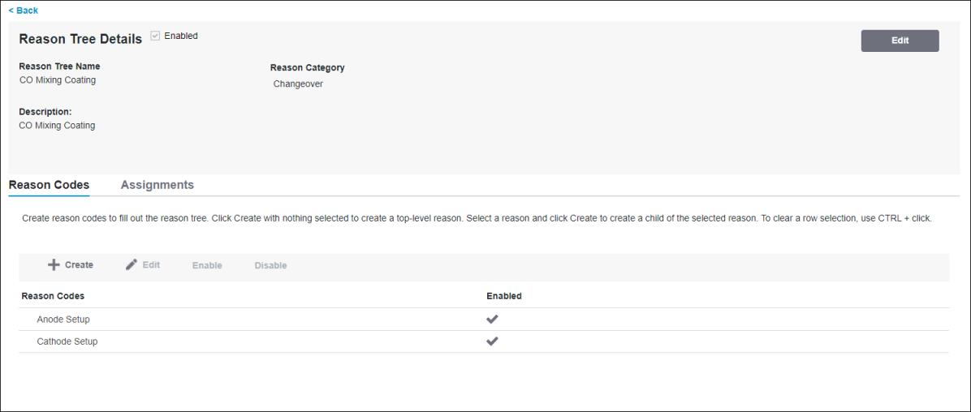Click the enabled checkmark for Cathode Setup
This screenshot has width=971, height=412.
pyautogui.click(x=492, y=341)
